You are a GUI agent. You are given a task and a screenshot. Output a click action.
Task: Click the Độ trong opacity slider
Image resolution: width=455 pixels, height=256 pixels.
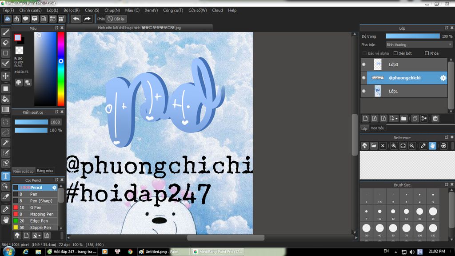pos(413,36)
